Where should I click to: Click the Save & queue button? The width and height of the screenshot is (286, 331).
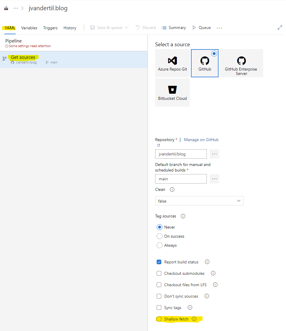click(106, 28)
